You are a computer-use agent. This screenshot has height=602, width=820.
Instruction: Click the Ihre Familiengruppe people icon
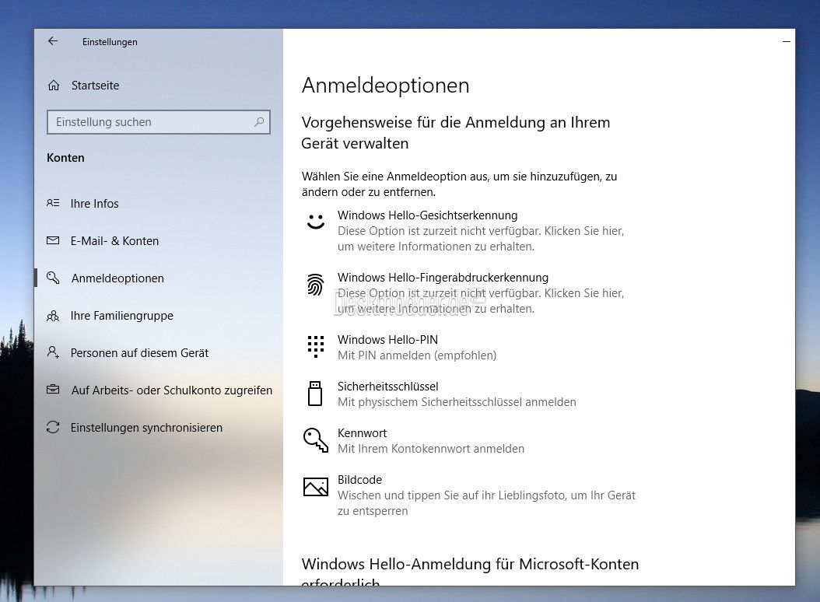(53, 315)
